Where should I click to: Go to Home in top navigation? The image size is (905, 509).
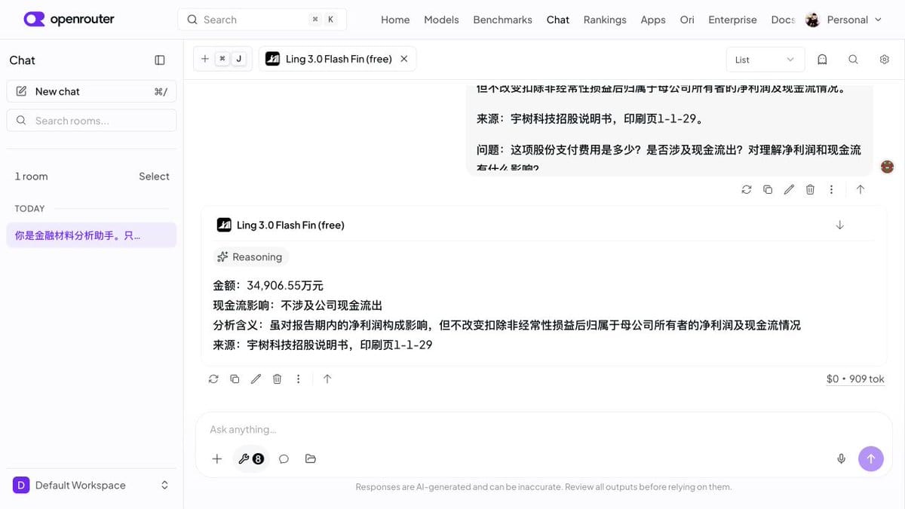tap(395, 20)
